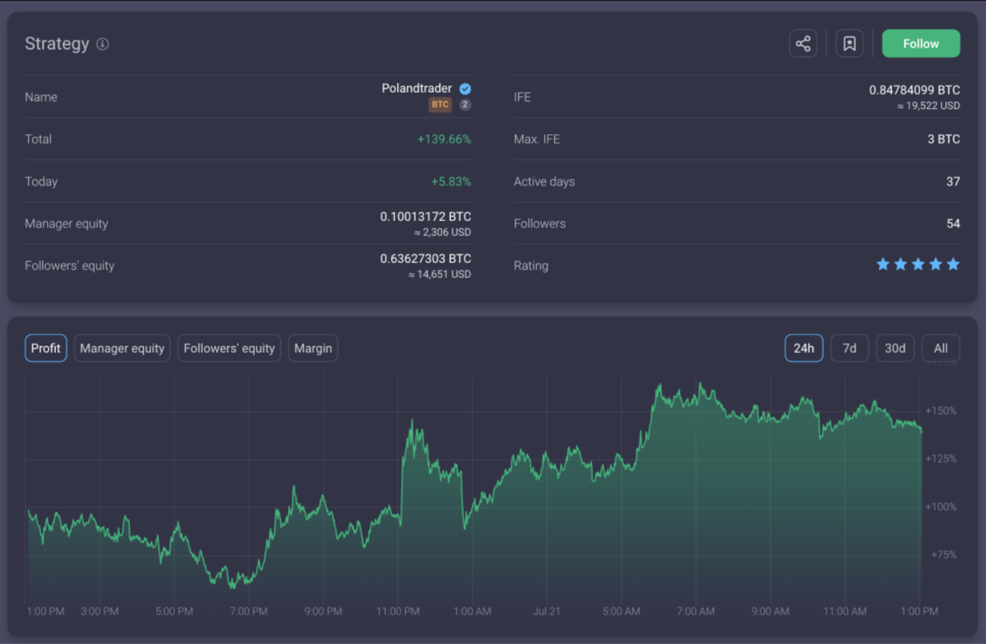
Task: Click the +139.66% total value
Action: pos(444,139)
